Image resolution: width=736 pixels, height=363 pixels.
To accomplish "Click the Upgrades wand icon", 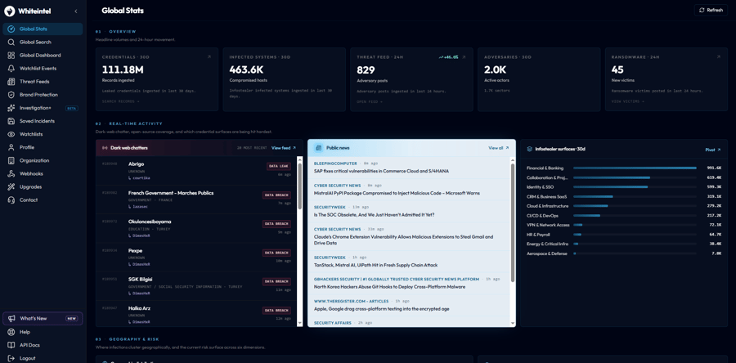I will tap(11, 186).
